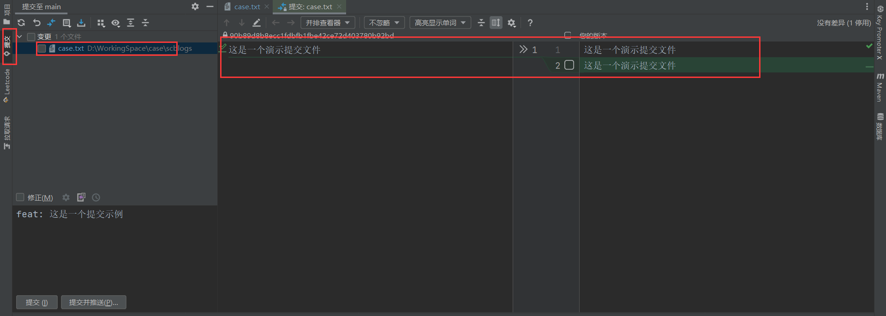Collapse the 变更 changes tree node
Image resolution: width=886 pixels, height=316 pixels.
(x=19, y=36)
